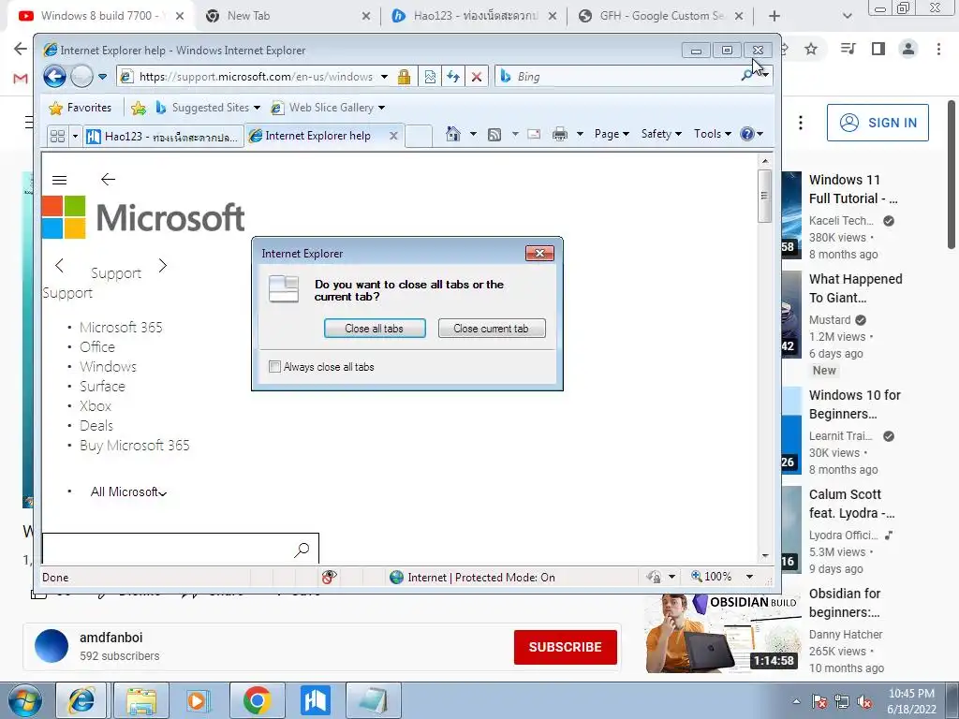
Task: Click red SUBSCRIBE button on YouTube
Action: 565,647
